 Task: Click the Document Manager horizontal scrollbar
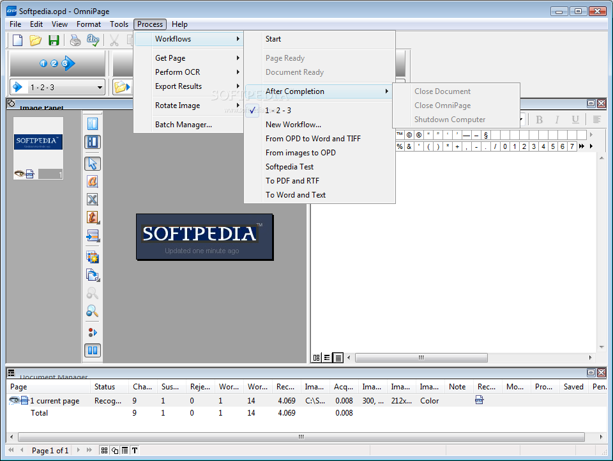301,437
